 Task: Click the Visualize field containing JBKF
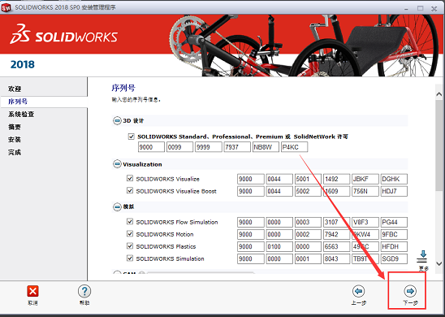point(365,179)
